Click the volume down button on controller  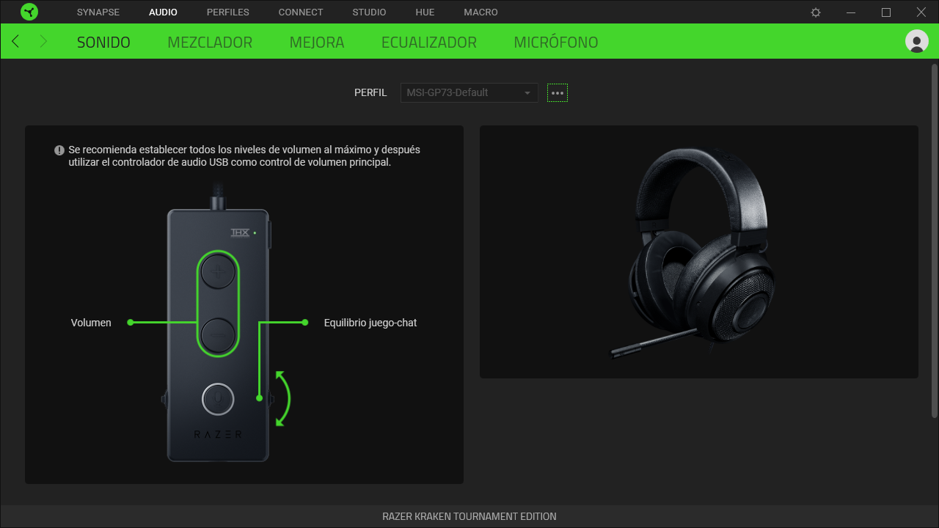pos(218,334)
